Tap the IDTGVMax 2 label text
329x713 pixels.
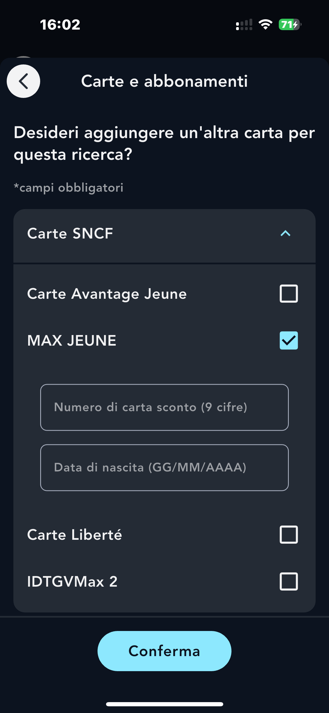[72, 582]
